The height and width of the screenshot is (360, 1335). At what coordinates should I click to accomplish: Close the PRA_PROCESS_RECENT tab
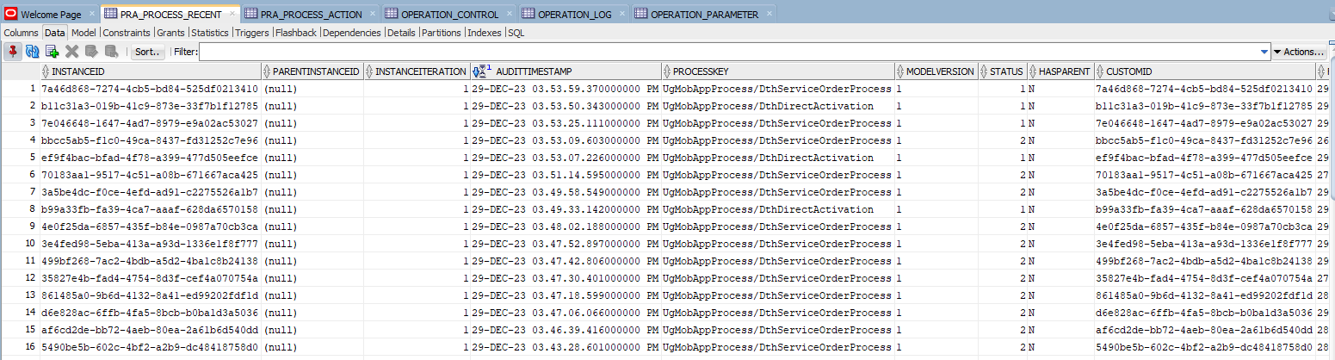click(231, 15)
